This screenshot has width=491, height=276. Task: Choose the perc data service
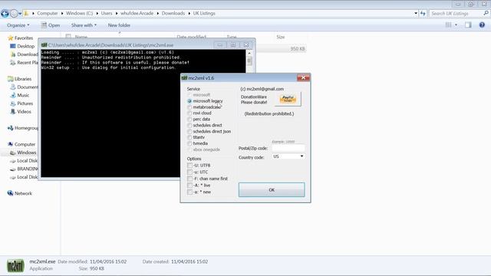click(189, 120)
